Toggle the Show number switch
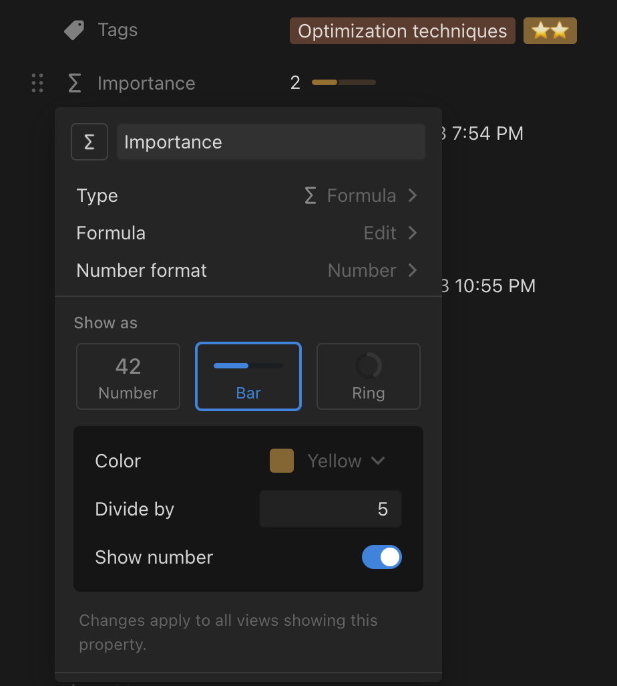The height and width of the screenshot is (686, 617). [381, 557]
